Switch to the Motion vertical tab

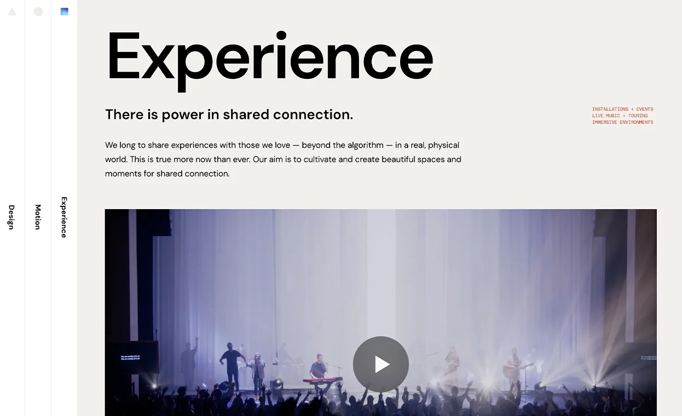(x=38, y=217)
